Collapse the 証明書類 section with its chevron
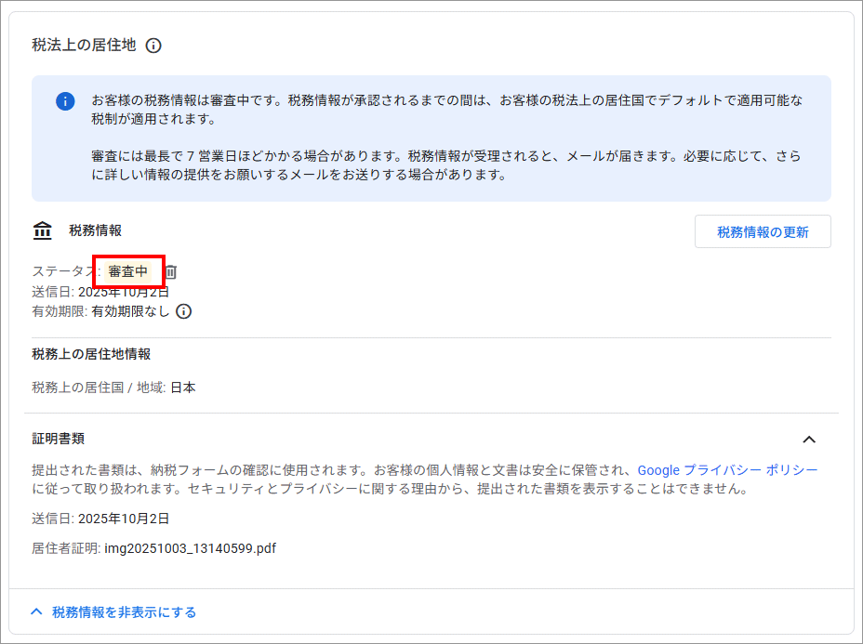Image resolution: width=863 pixels, height=644 pixels. (809, 440)
